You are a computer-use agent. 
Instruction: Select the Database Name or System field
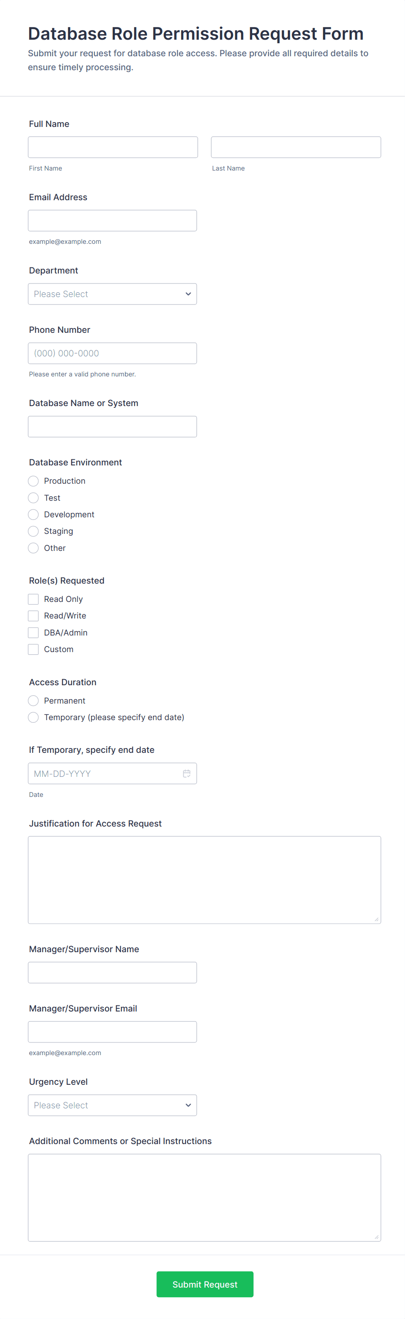tap(112, 427)
